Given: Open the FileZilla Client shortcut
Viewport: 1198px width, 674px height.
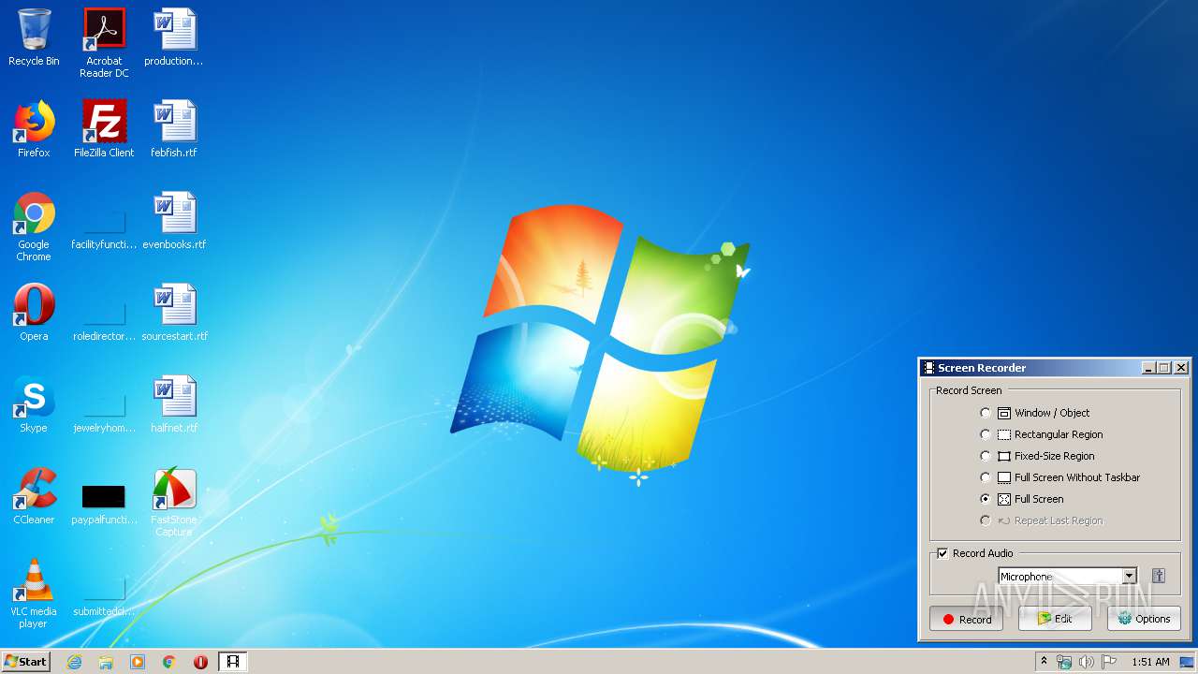Looking at the screenshot, I should [104, 130].
